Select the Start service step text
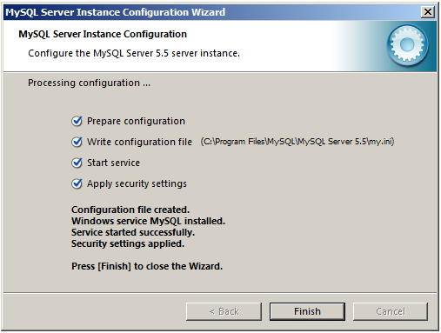 pyautogui.click(x=113, y=163)
